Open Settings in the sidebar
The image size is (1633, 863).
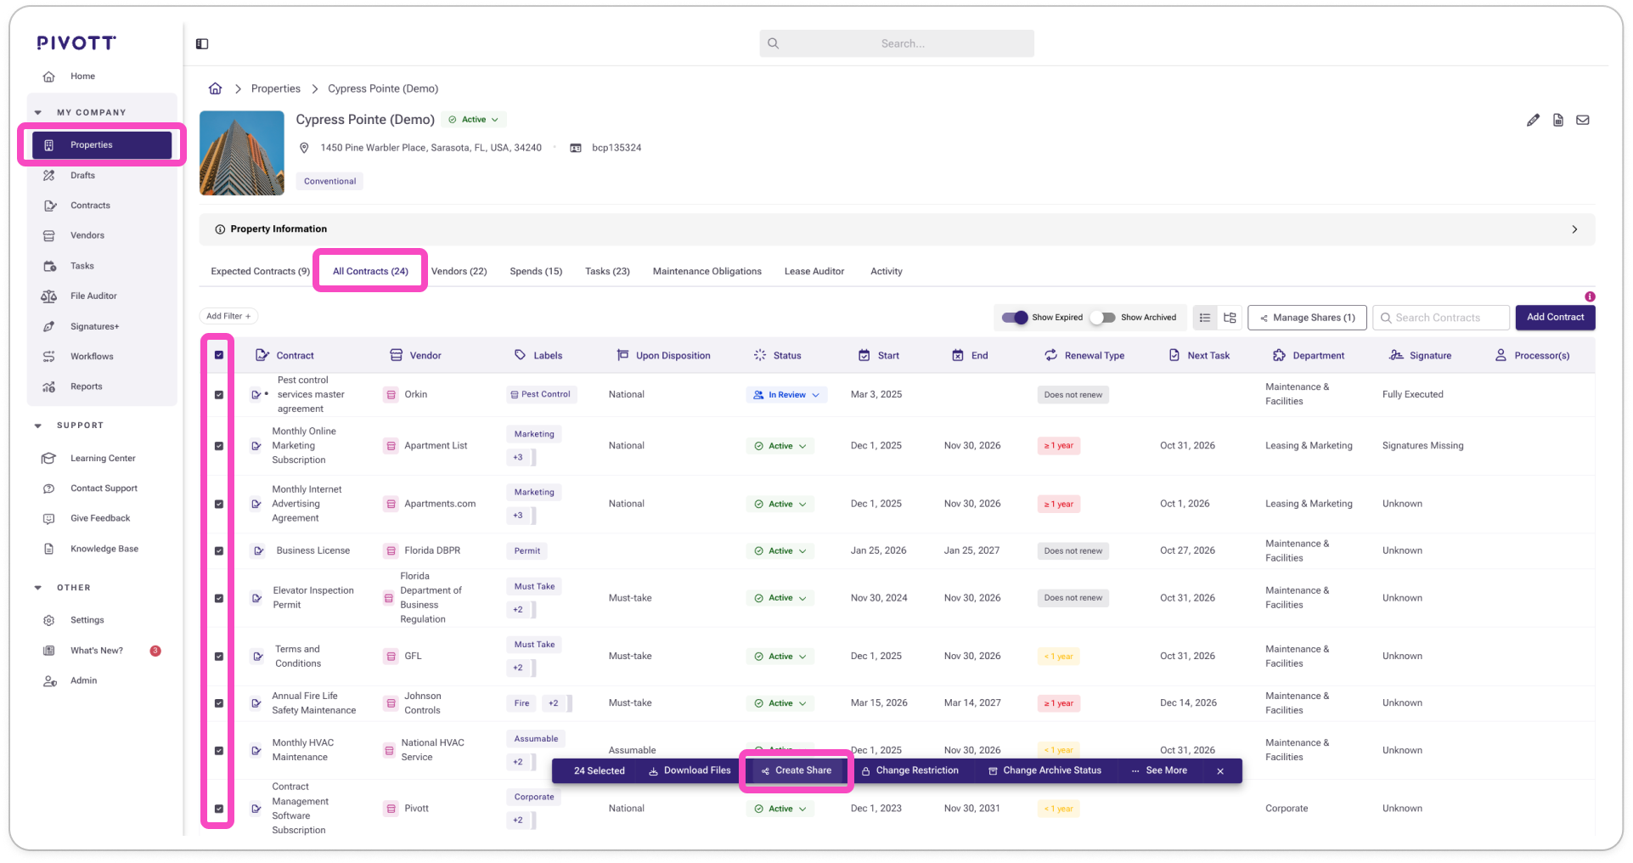[87, 620]
